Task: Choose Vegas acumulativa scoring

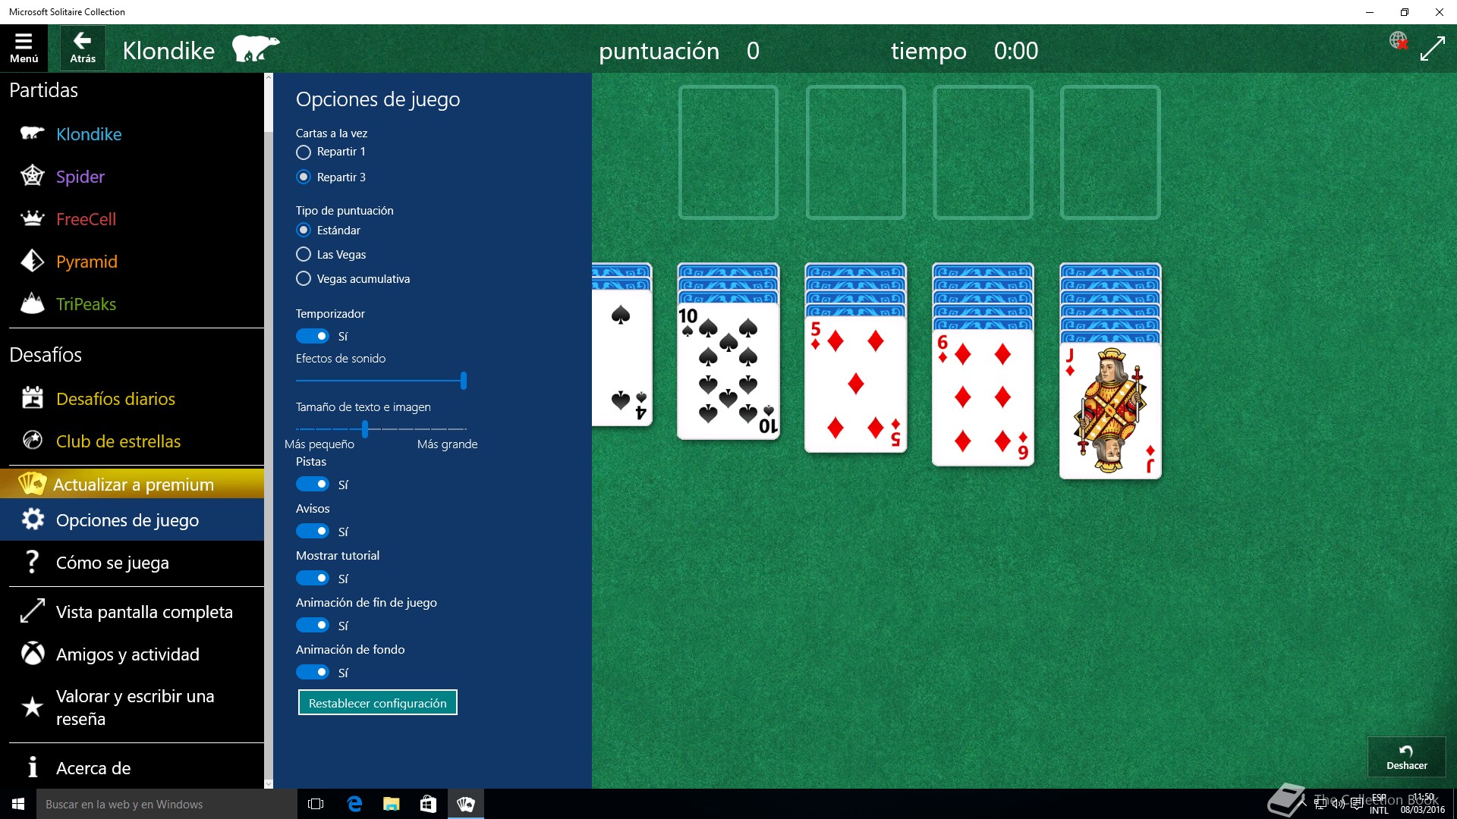Action: 304,278
